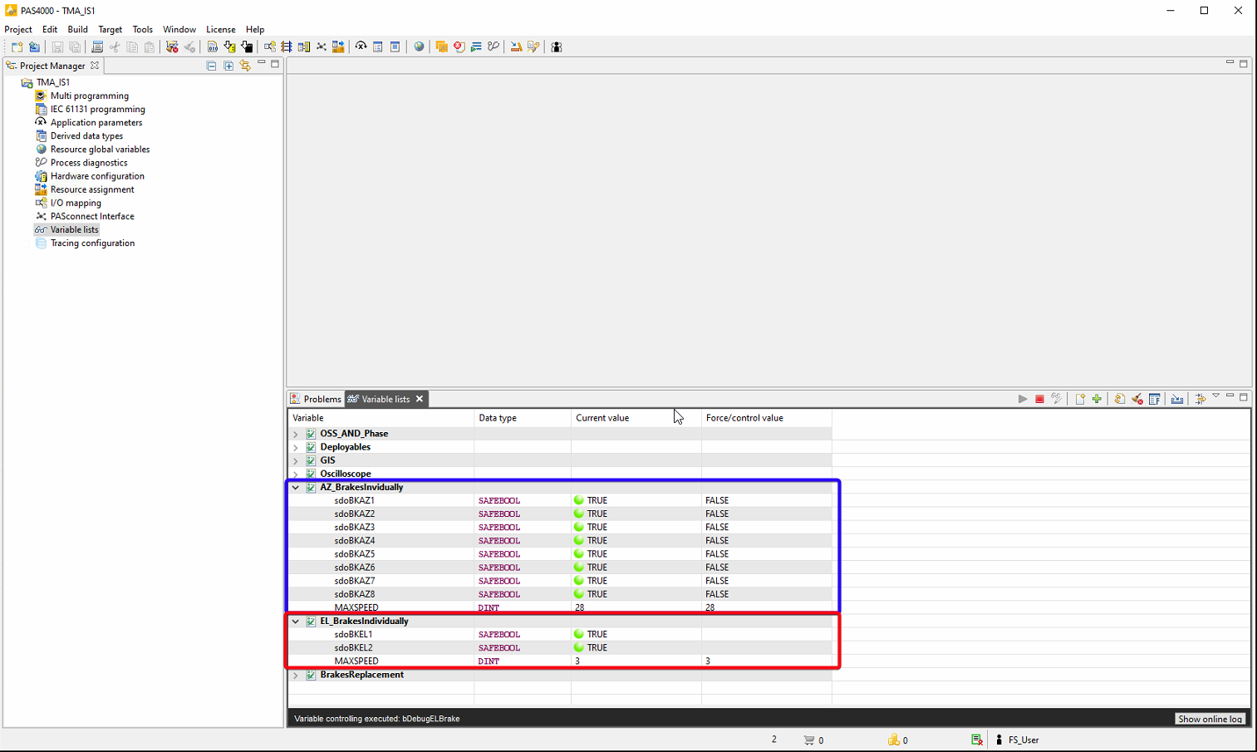The height and width of the screenshot is (752, 1257).
Task: Click the Open project toolbar icon
Action: [x=34, y=47]
